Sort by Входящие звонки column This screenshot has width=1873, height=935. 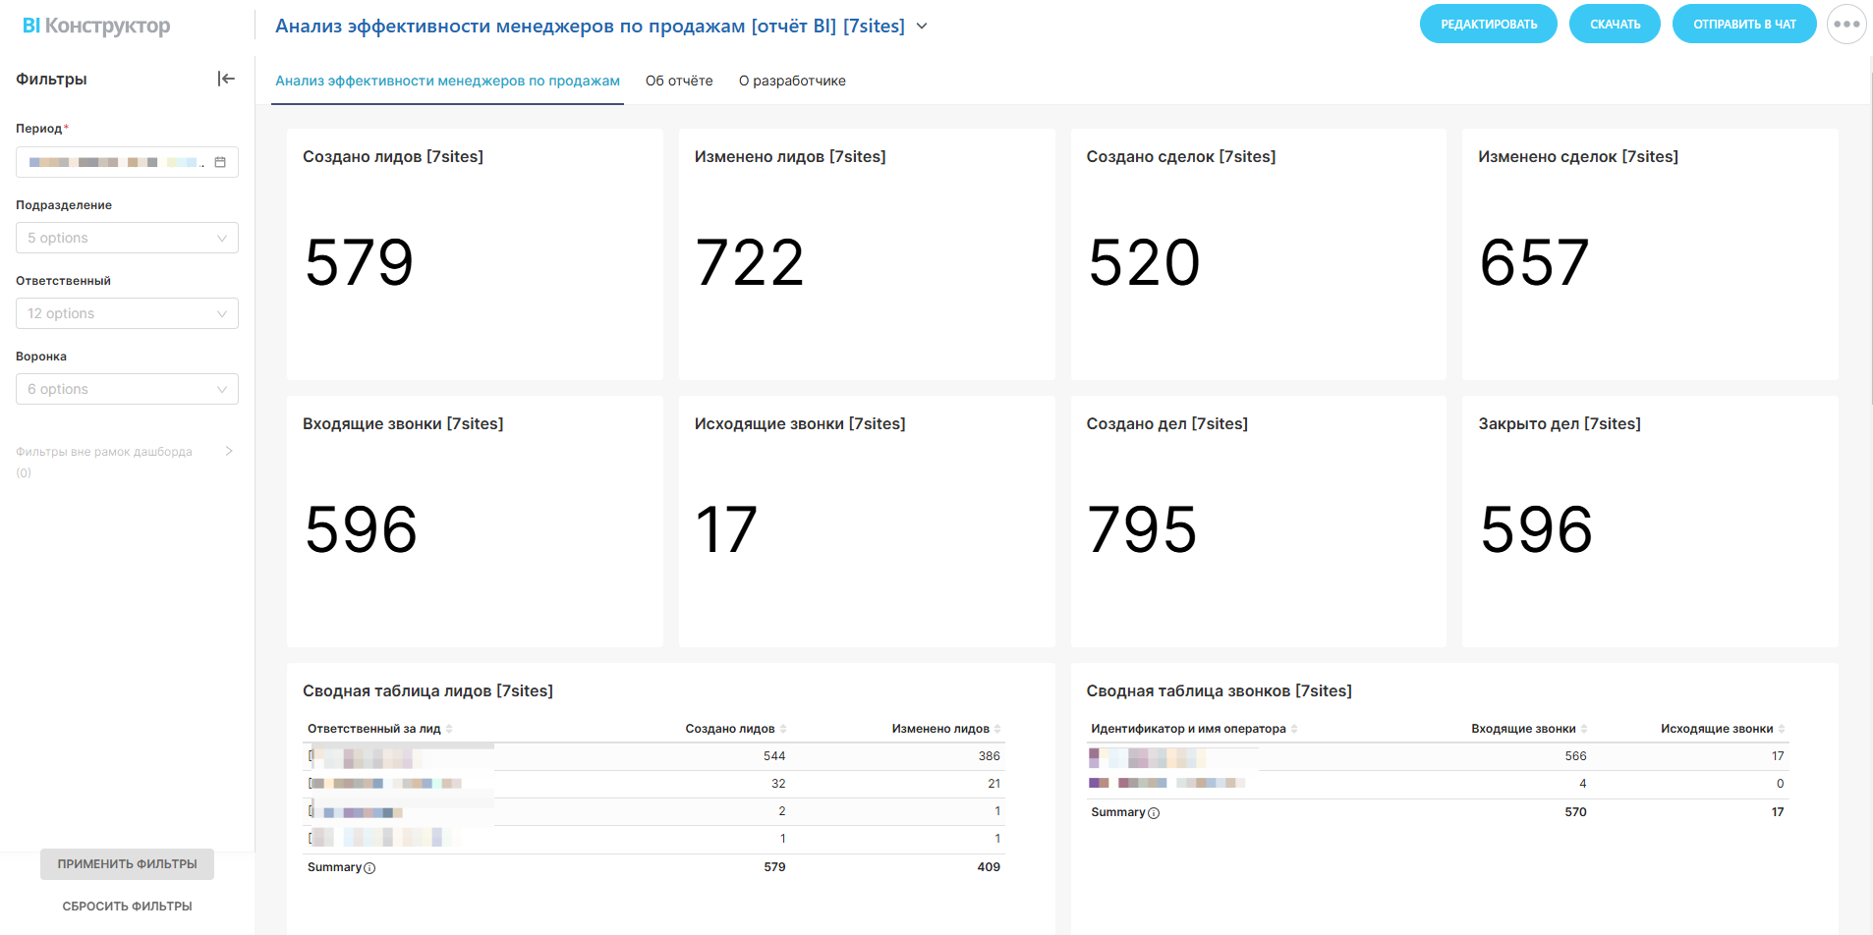click(1584, 729)
